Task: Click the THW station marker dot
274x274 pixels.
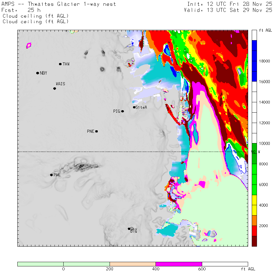Action: pos(60,64)
